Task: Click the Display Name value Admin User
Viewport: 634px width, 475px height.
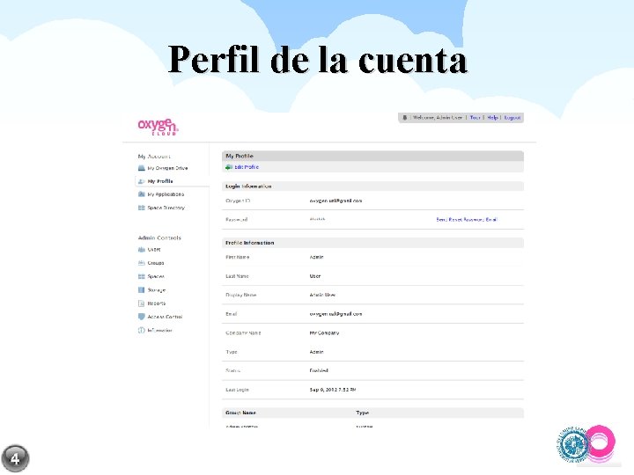Action: click(322, 295)
